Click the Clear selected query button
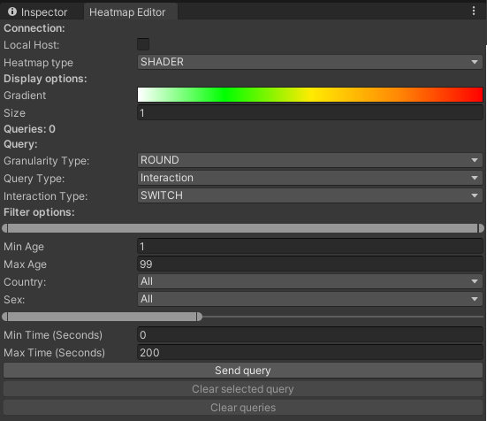 click(243, 389)
